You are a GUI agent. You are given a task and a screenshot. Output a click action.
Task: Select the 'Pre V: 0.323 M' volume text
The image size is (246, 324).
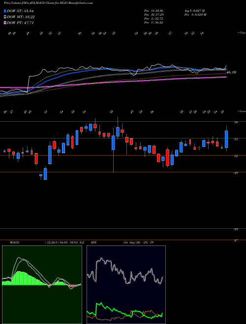[x=195, y=15]
